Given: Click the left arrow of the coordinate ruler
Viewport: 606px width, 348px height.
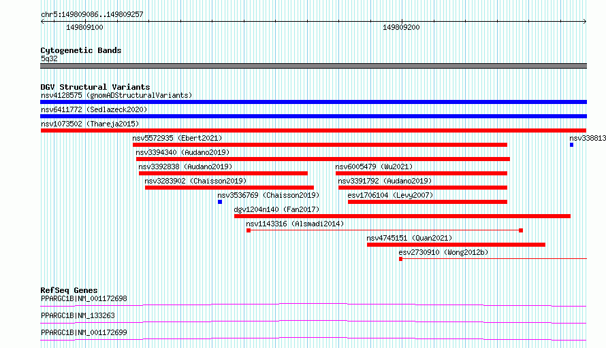Looking at the screenshot, I should click(42, 21).
